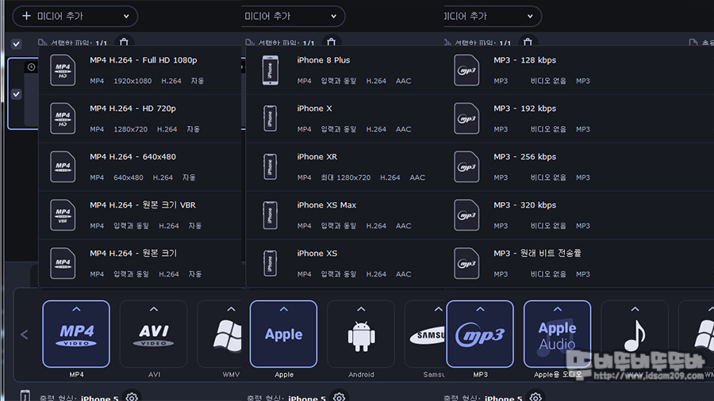Expand the Apple Audio presets chevron
This screenshot has width=714, height=401.
[x=558, y=309]
